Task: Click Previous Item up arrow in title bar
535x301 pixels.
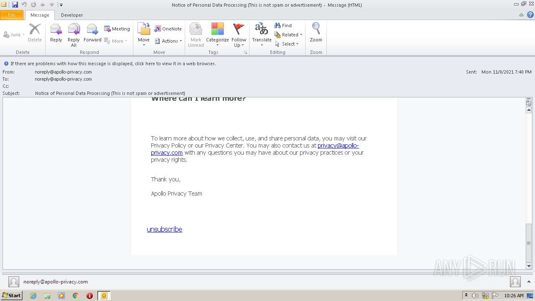Action: 42,5
